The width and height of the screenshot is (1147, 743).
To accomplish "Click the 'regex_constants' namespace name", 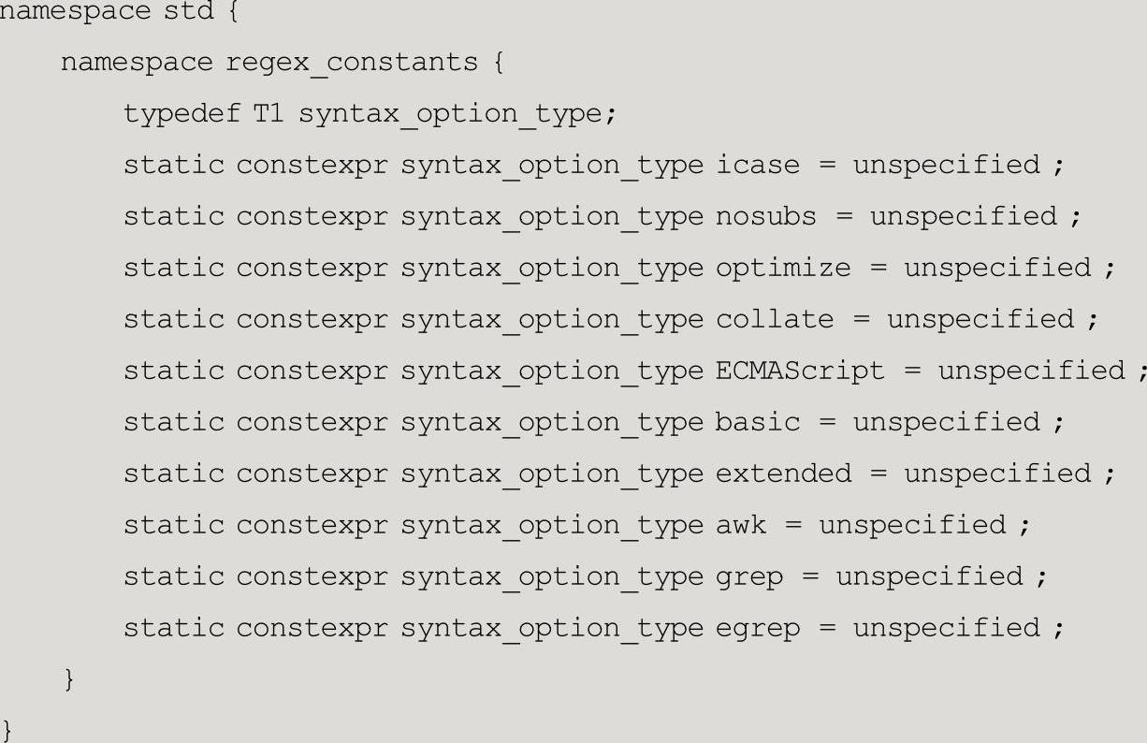I will click(352, 63).
